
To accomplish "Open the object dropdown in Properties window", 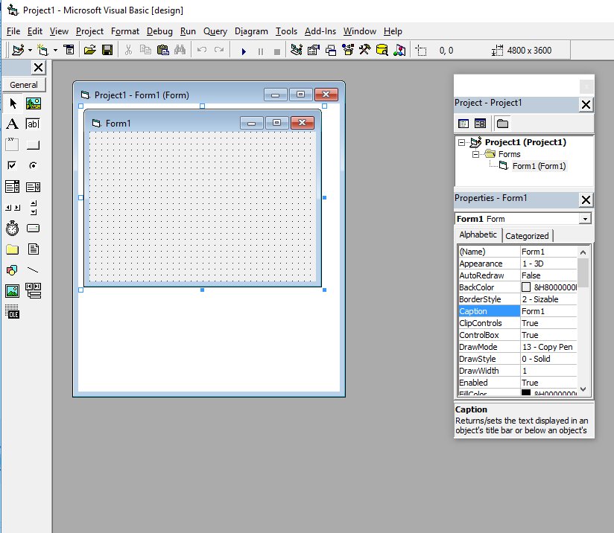I will tap(585, 219).
